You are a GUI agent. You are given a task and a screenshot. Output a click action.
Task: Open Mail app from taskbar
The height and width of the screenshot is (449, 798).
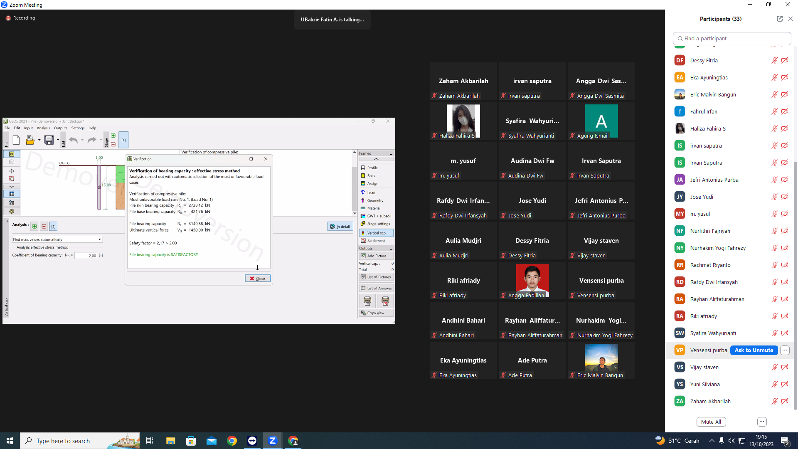pos(212,441)
